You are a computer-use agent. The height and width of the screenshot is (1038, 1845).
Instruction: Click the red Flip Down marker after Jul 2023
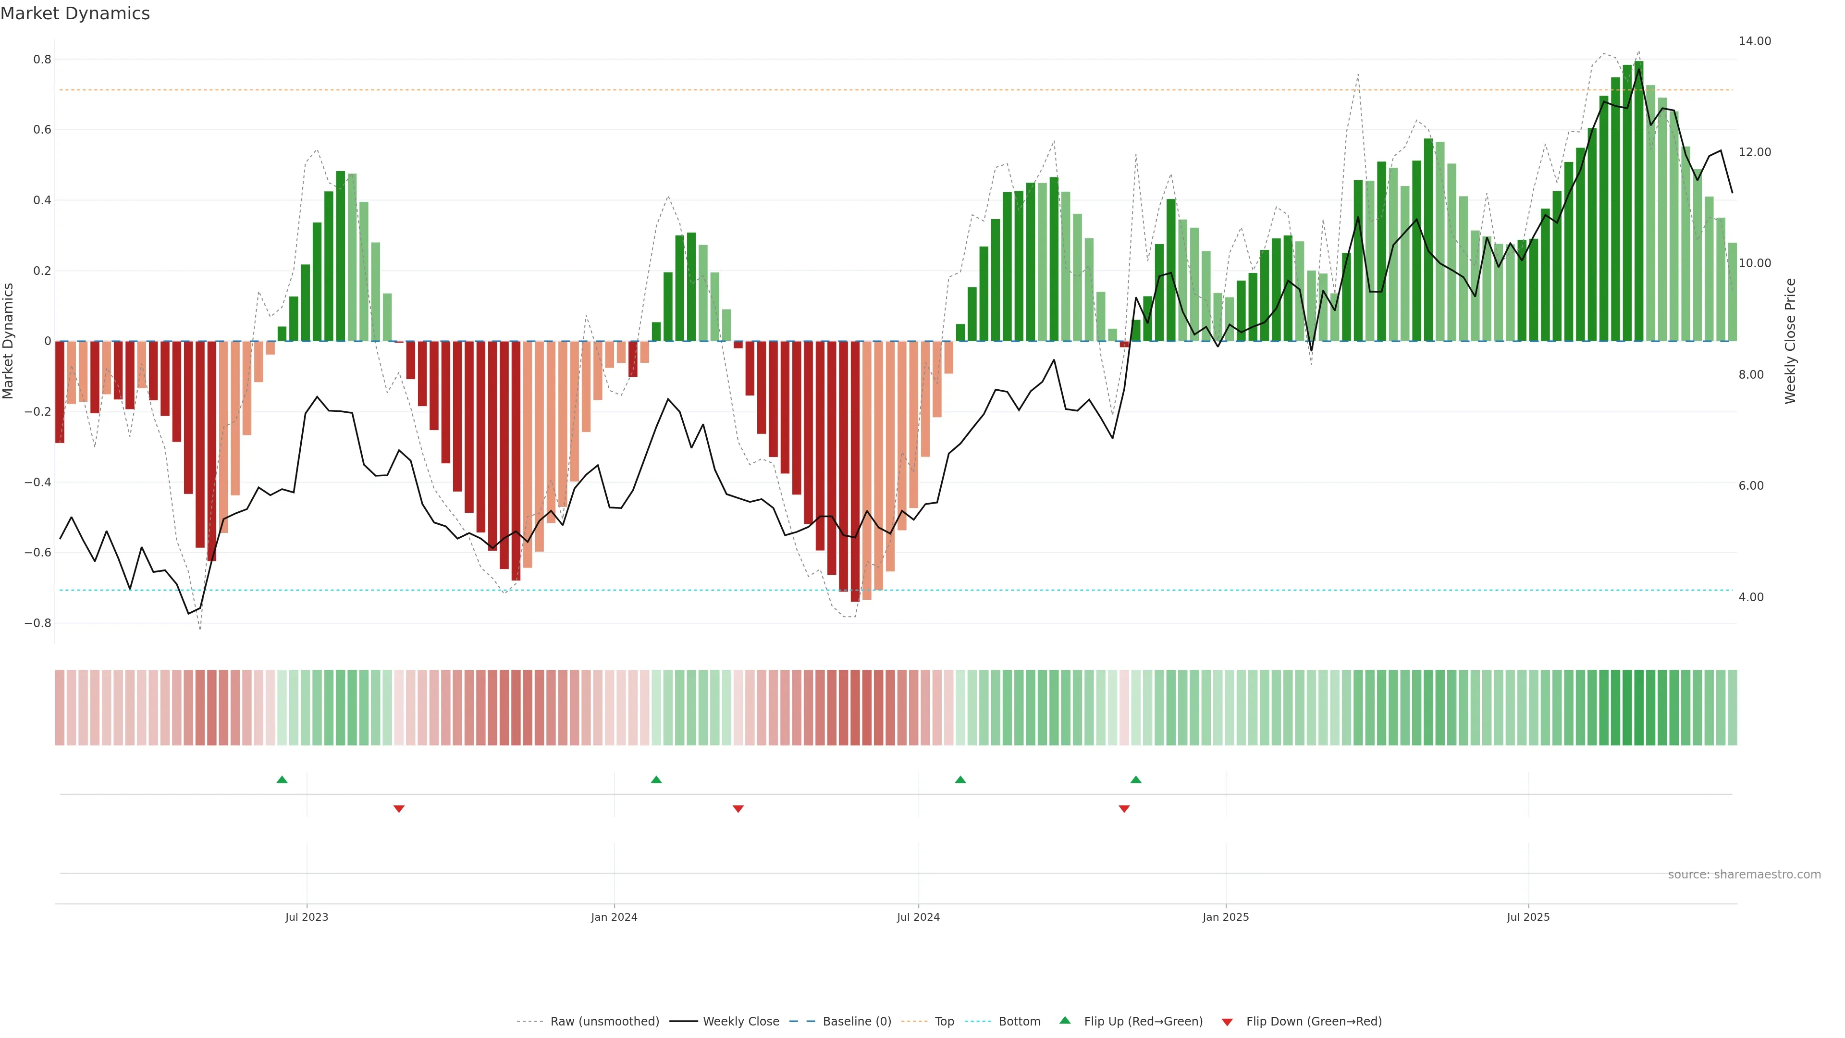tap(399, 809)
